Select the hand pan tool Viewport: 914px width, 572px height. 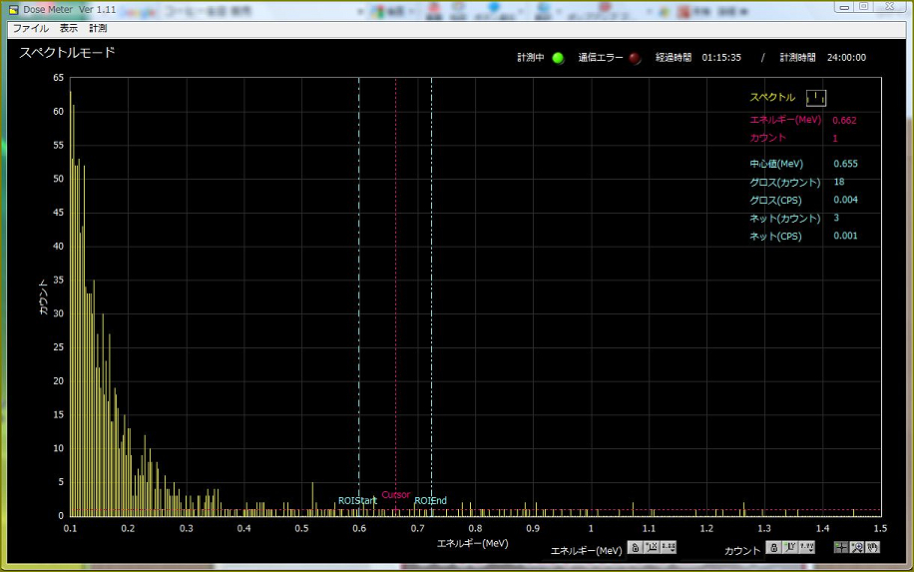[872, 547]
